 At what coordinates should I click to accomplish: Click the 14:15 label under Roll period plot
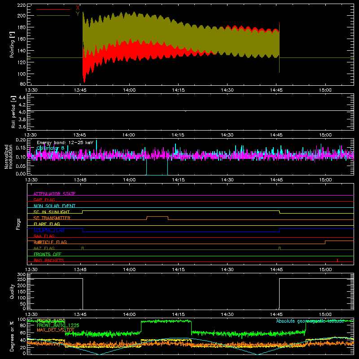[x=178, y=135]
